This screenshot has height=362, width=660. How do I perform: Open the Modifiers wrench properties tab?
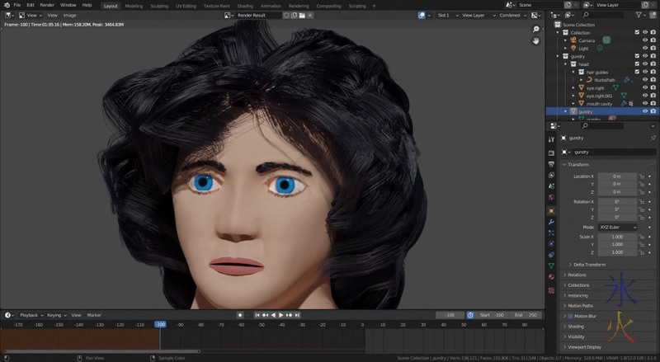[x=551, y=222]
